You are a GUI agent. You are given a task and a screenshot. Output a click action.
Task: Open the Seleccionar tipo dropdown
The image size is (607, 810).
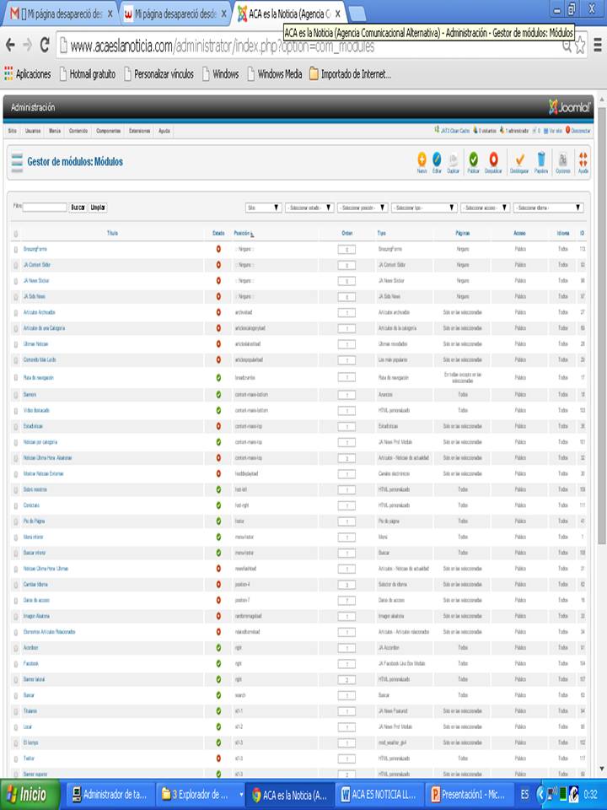coord(424,208)
